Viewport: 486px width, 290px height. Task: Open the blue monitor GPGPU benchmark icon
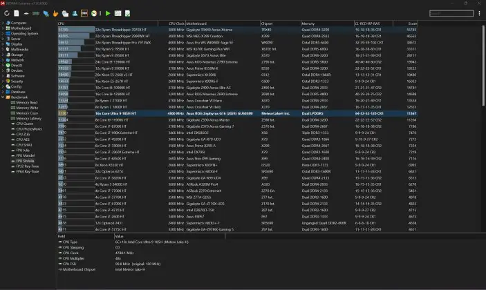click(46, 13)
